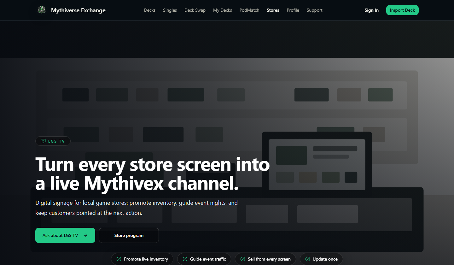Click the LGS TV badge
This screenshot has width=454, height=265.
(53, 141)
